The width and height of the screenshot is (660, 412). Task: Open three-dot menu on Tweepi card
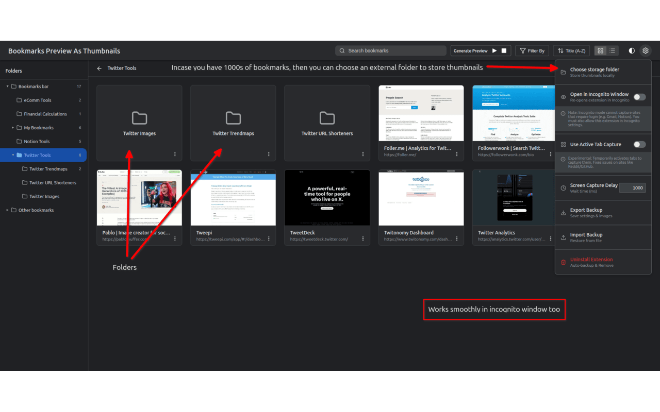(269, 238)
